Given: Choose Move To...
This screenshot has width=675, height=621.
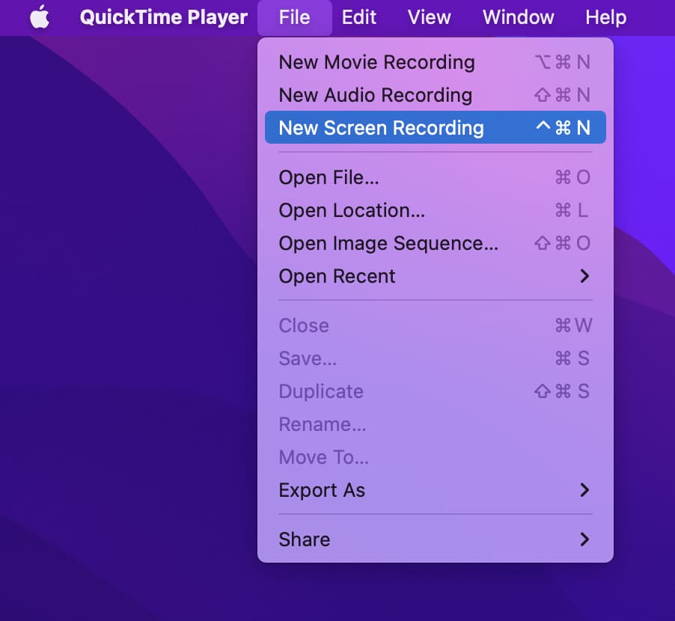Looking at the screenshot, I should 323,457.
